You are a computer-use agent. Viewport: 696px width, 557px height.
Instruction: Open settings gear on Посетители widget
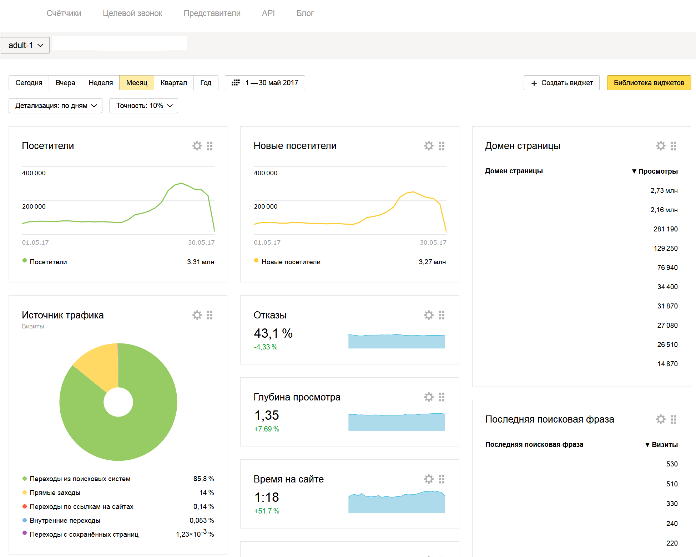click(x=197, y=146)
